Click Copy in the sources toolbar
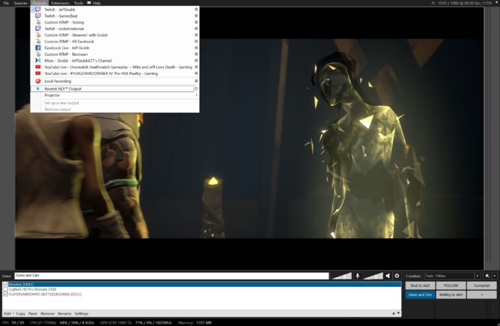 point(20,314)
